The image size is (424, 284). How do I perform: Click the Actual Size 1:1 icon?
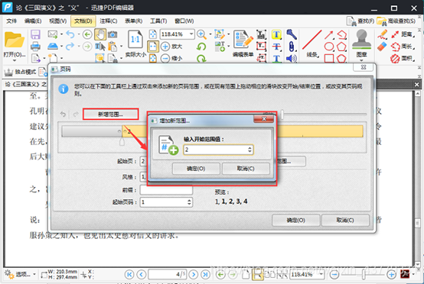point(135,40)
